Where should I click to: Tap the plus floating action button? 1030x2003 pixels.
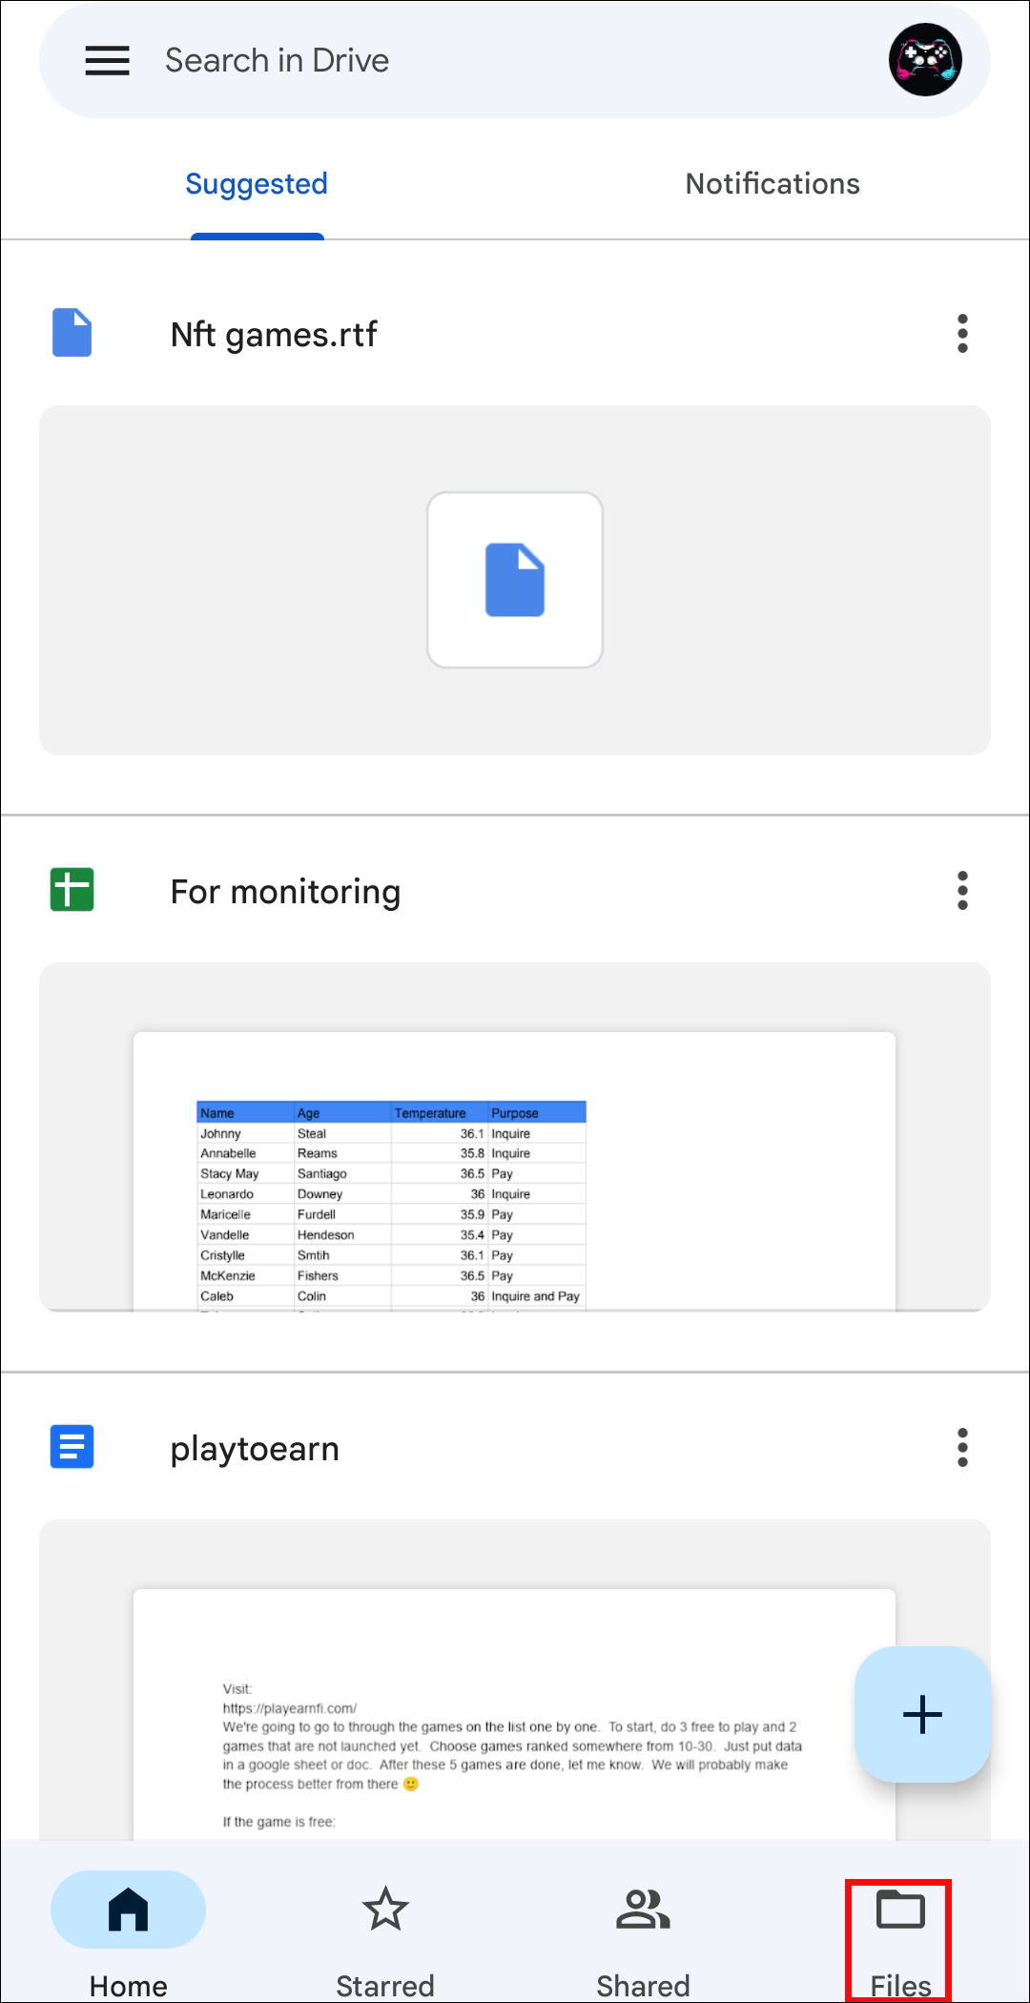(x=921, y=1714)
